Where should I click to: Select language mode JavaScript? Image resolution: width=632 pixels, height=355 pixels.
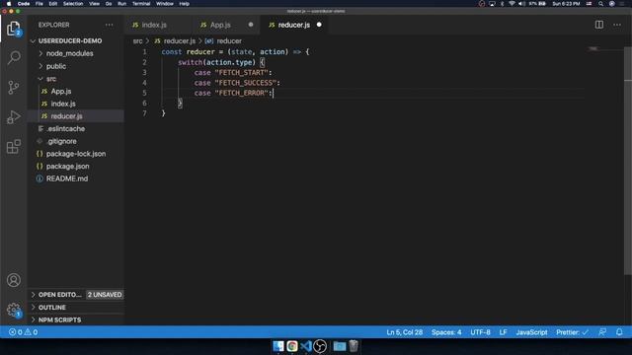point(531,332)
